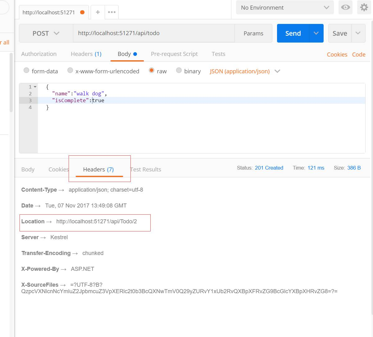Open the POST method dropdown
The width and height of the screenshot is (373, 337).
[46, 33]
